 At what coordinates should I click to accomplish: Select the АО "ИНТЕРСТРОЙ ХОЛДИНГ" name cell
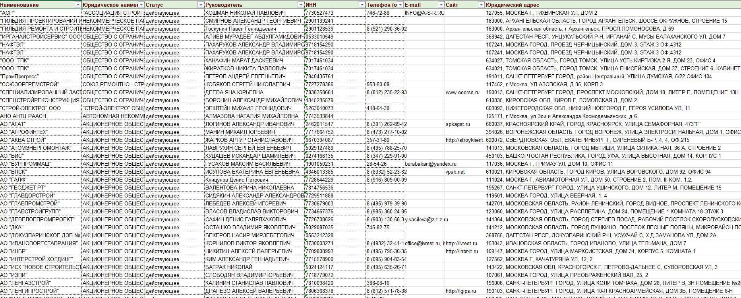[x=41, y=259]
